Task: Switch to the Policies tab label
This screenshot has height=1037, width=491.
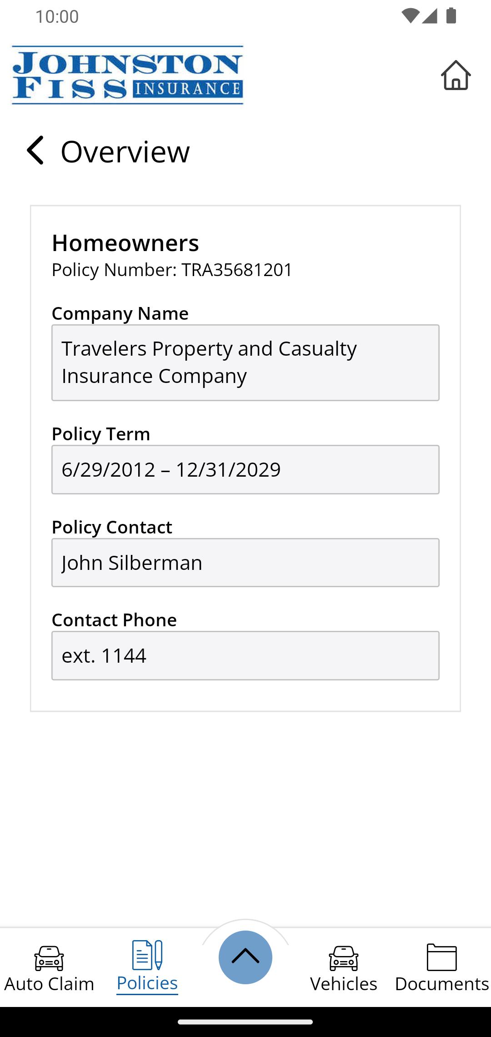Action: (147, 983)
